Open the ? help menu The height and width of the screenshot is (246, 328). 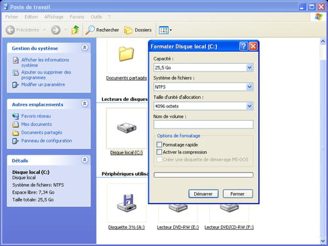(109, 17)
